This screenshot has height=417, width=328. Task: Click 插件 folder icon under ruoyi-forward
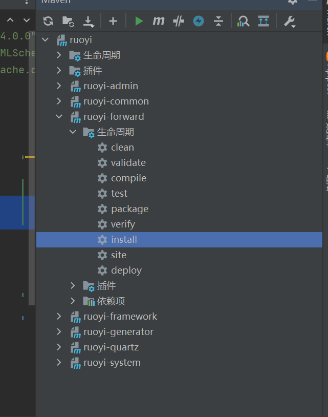pyautogui.click(x=89, y=286)
